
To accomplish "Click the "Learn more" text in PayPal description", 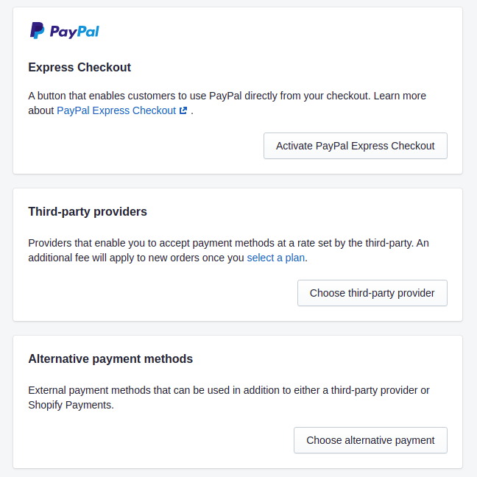I will click(400, 96).
